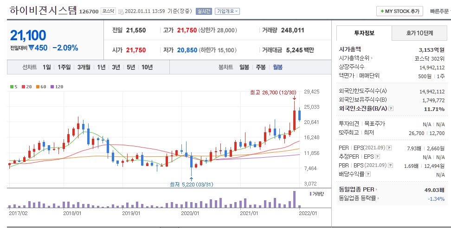Open the 빠른주문 quick order menu
The width and height of the screenshot is (451, 228).
pyautogui.click(x=440, y=11)
